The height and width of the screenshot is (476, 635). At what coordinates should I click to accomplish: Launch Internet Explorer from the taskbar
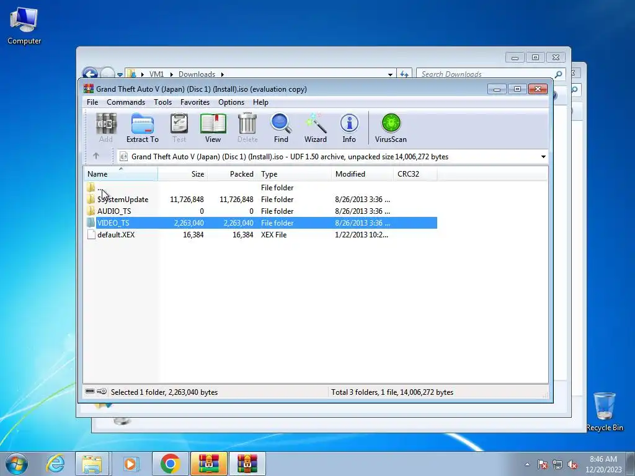55,464
